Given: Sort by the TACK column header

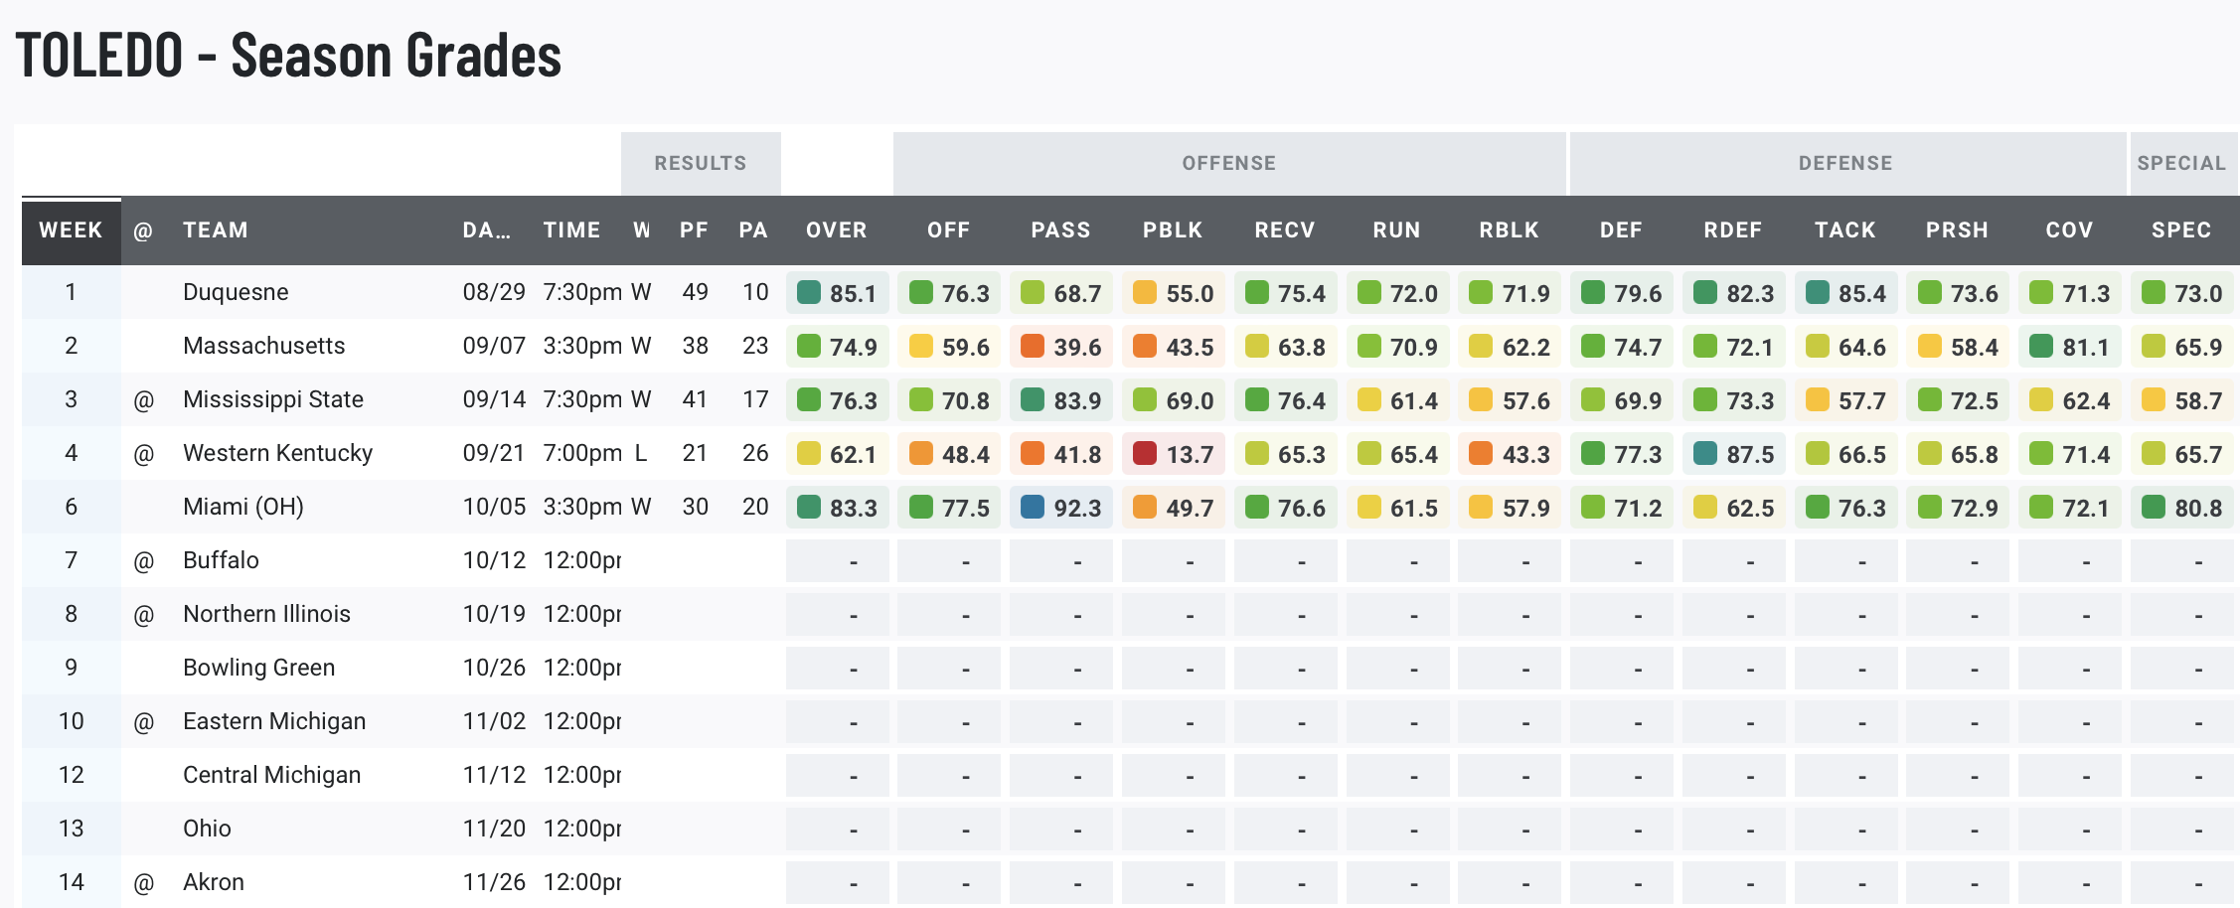Looking at the screenshot, I should pyautogui.click(x=1844, y=230).
